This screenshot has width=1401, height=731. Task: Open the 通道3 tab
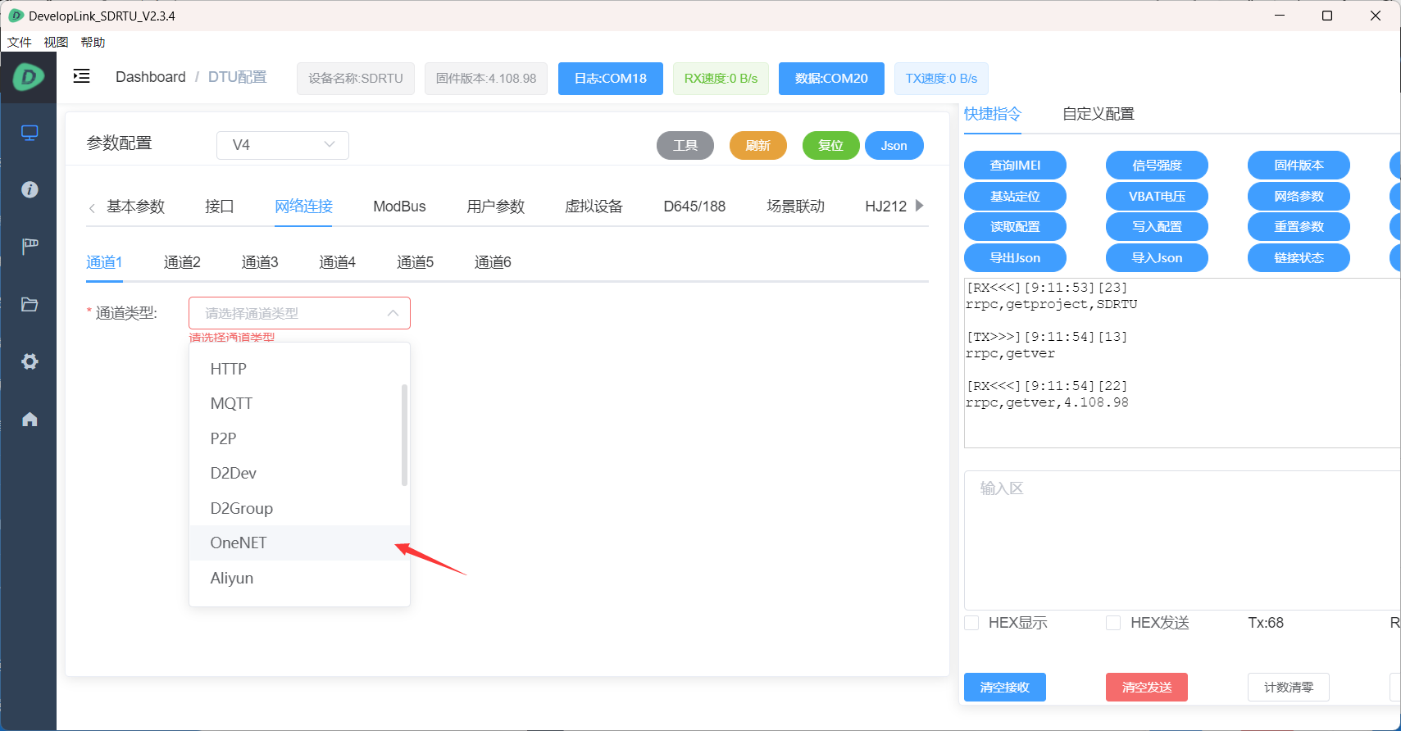260,262
